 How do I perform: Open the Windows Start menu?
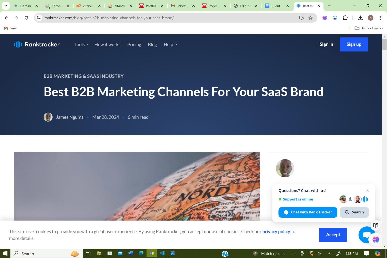point(5,253)
